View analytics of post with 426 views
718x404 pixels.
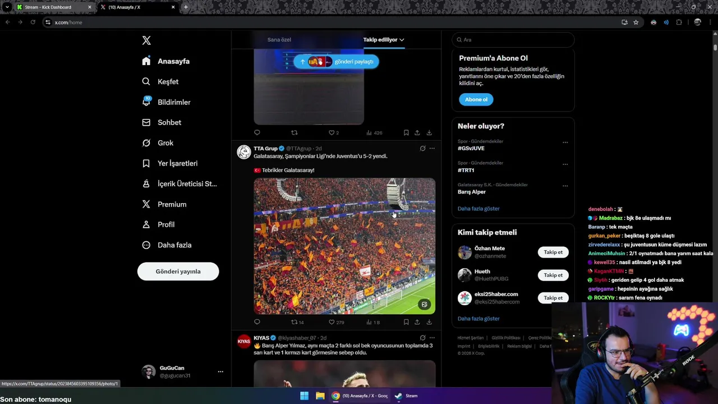click(x=374, y=133)
